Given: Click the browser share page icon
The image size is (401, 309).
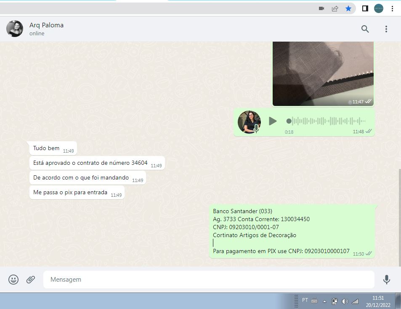Looking at the screenshot, I should click(x=335, y=8).
